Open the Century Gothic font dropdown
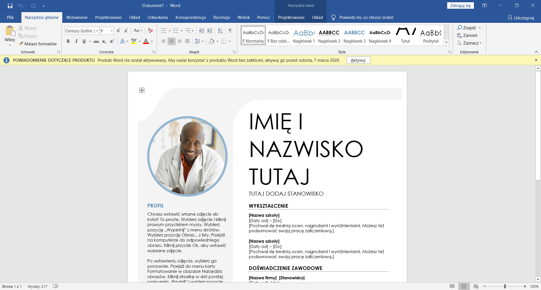 [97, 31]
